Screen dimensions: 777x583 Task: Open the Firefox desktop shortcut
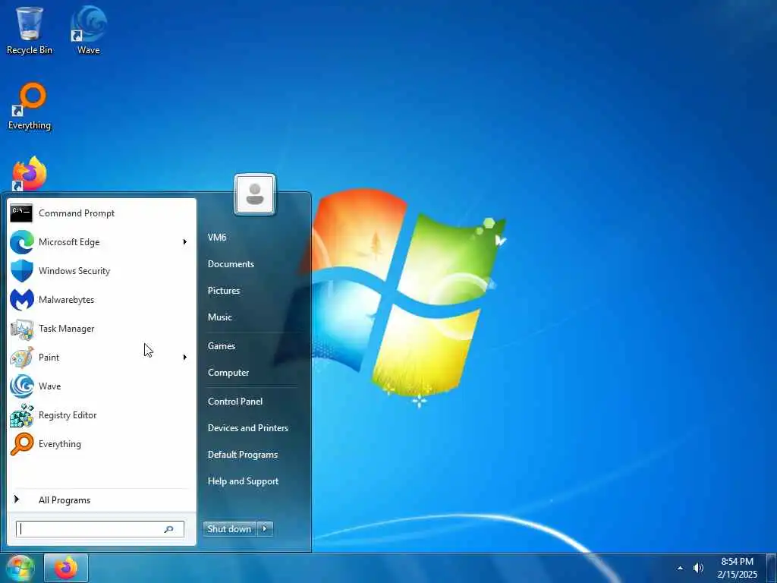tap(30, 174)
